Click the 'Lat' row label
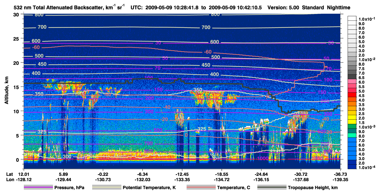 [x=9, y=174]
